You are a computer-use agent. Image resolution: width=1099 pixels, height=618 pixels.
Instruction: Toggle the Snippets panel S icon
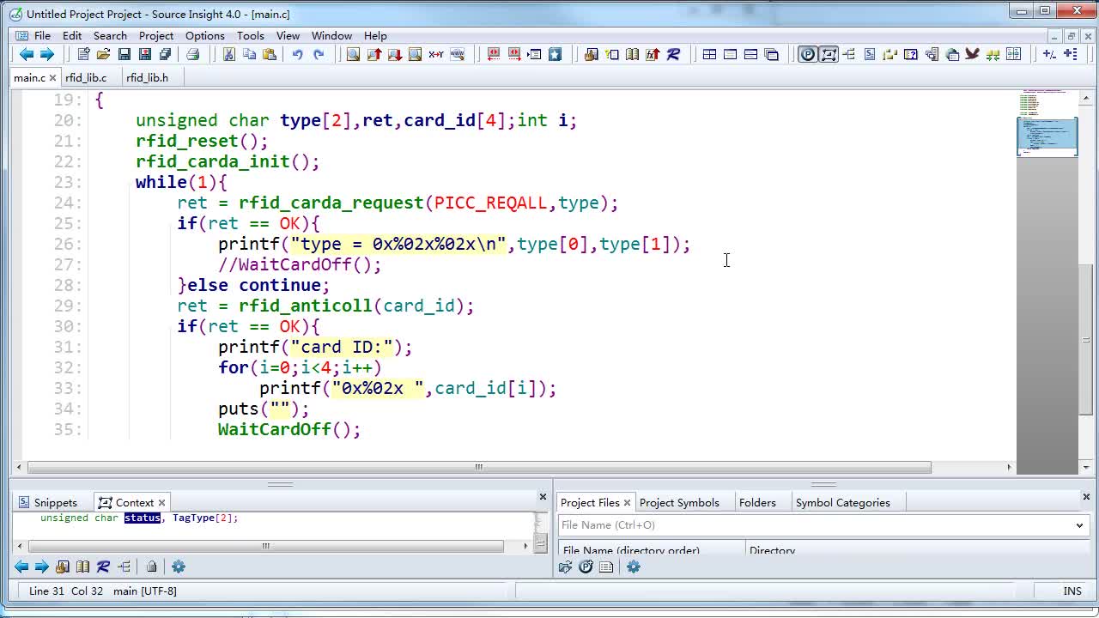pos(870,54)
